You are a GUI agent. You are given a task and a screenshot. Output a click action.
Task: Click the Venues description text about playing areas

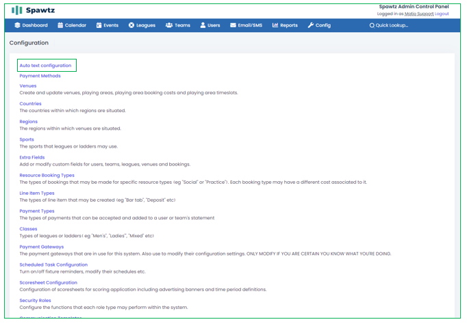[129, 93]
